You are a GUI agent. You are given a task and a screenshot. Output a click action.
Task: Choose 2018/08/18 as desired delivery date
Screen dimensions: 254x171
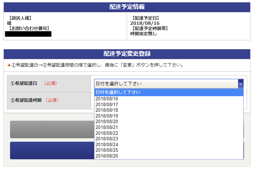pyautogui.click(x=107, y=110)
